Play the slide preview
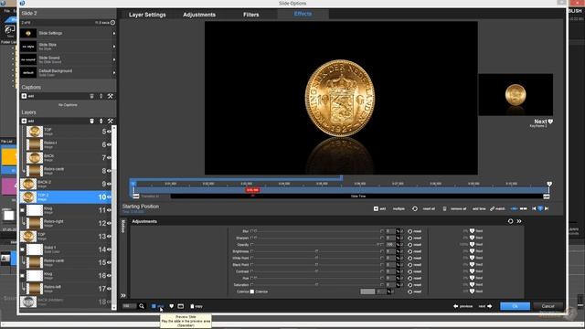Viewport: 585px width, 329px height. 157,306
